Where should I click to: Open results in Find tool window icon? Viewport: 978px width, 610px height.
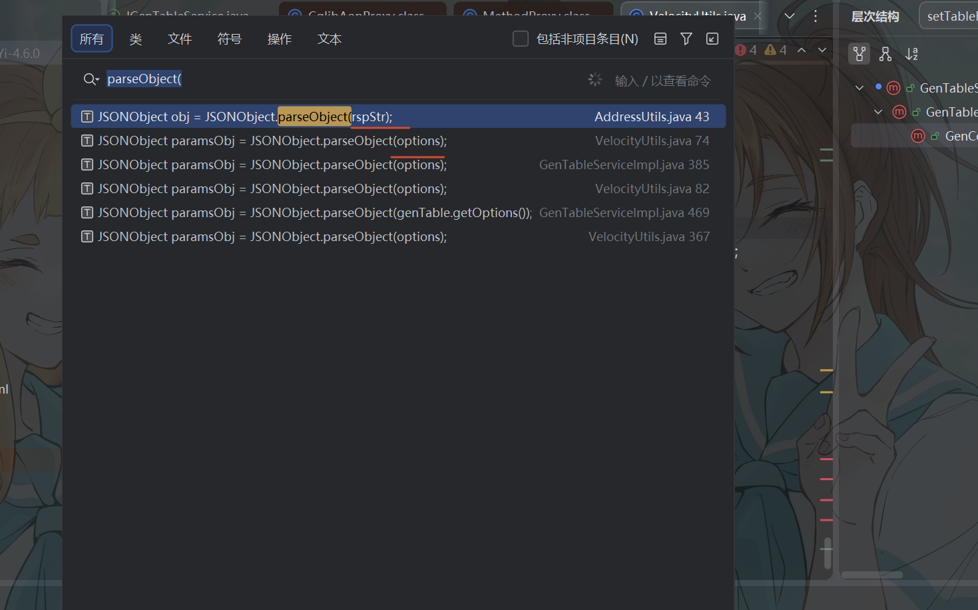pyautogui.click(x=712, y=39)
